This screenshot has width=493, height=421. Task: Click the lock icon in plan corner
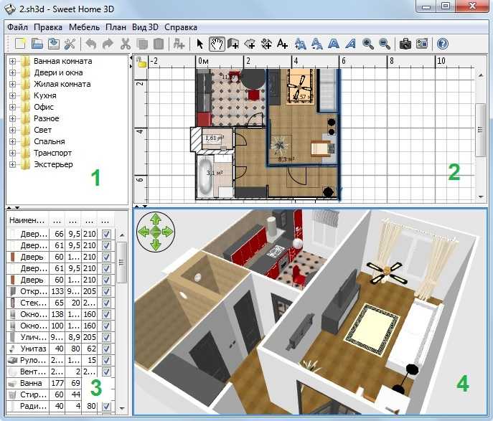142,62
